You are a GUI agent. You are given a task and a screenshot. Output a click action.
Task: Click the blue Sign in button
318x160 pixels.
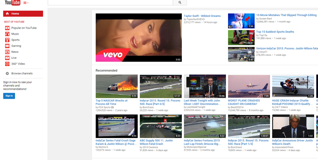(9, 96)
